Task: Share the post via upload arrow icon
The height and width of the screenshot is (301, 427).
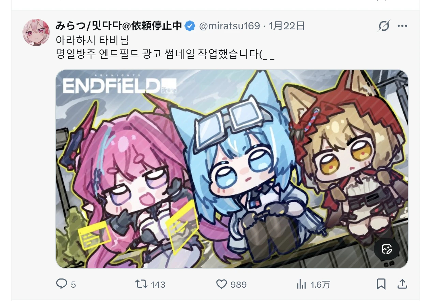Action: (402, 284)
